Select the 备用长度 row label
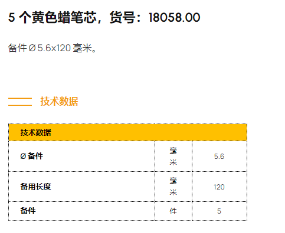The image size is (285, 233). 35,187
